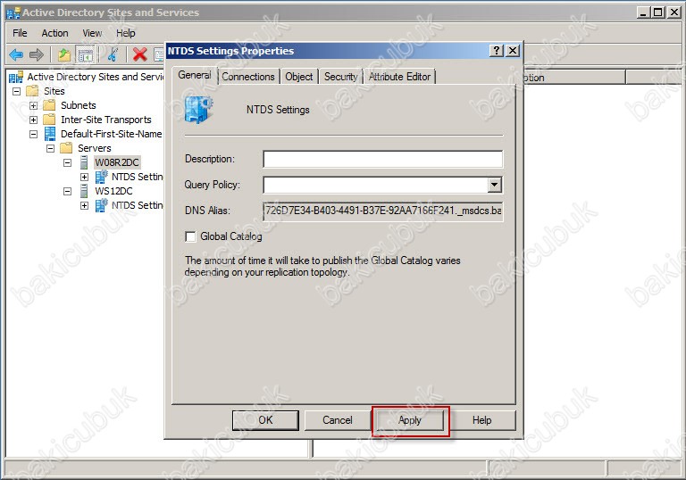
Task: Enable the Global Catalog checkbox
Action: click(x=190, y=236)
